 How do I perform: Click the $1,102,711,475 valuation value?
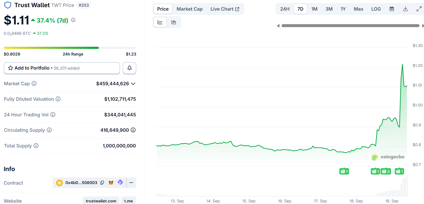point(120,99)
